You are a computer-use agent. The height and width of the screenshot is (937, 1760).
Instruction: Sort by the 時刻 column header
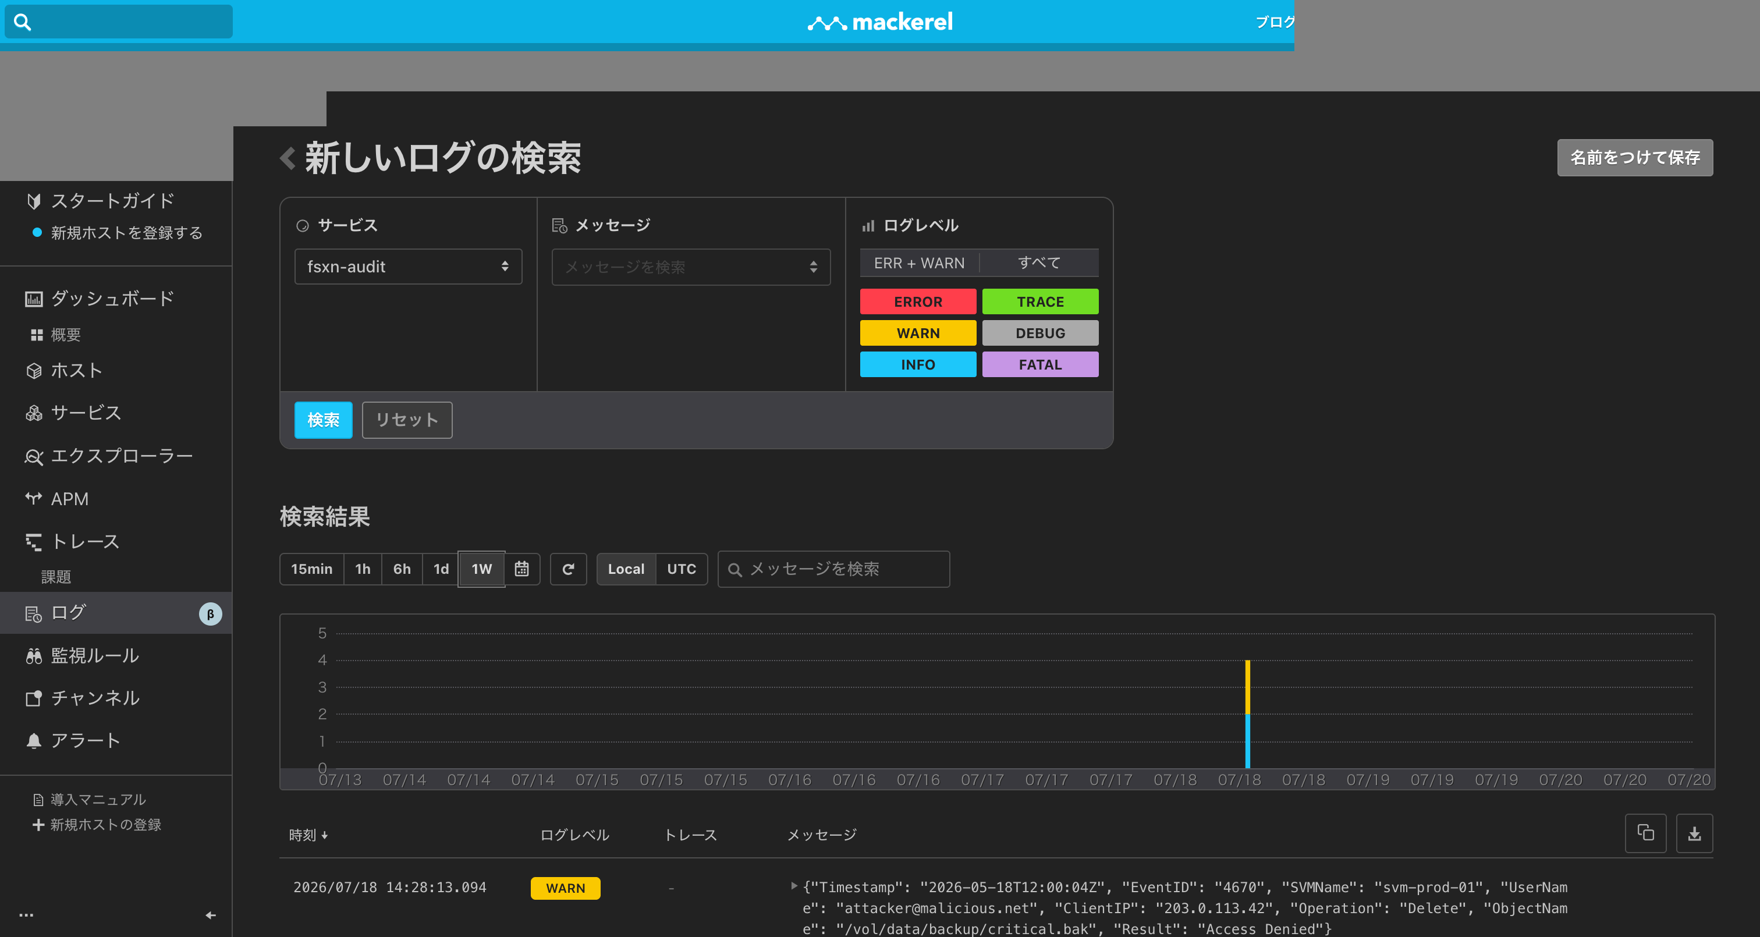tap(309, 835)
